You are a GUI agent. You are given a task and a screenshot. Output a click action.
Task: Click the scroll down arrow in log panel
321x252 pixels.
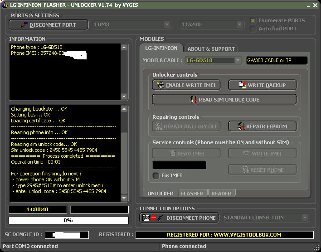coord(124,198)
